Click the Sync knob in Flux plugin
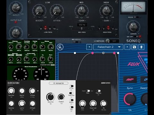This screenshot has height=115, width=154. (130, 99)
